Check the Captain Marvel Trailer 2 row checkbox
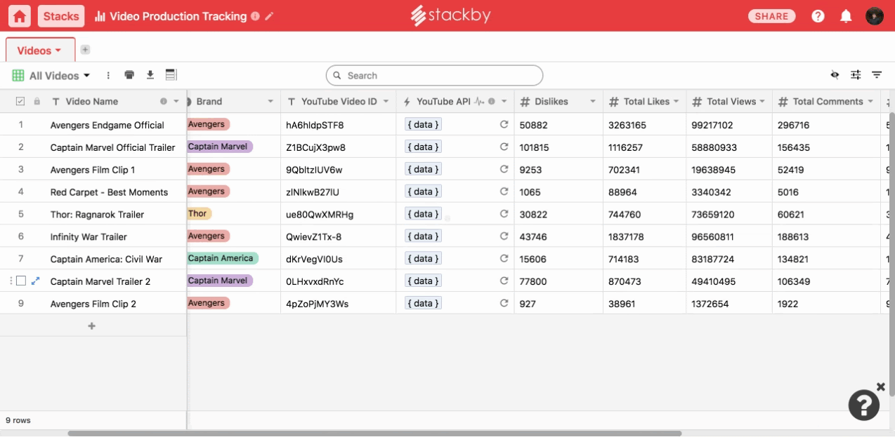This screenshot has width=895, height=437. pyautogui.click(x=21, y=281)
